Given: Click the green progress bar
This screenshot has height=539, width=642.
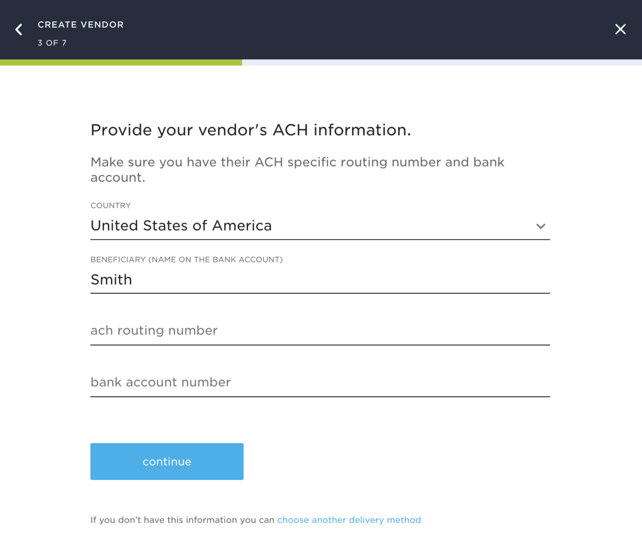Looking at the screenshot, I should point(121,62).
